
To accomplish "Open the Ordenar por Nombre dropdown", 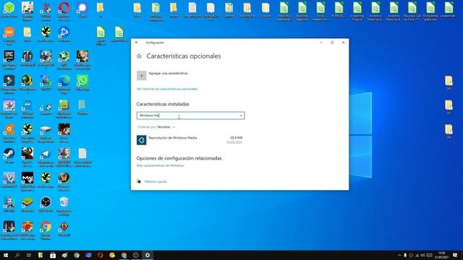I will pos(156,127).
